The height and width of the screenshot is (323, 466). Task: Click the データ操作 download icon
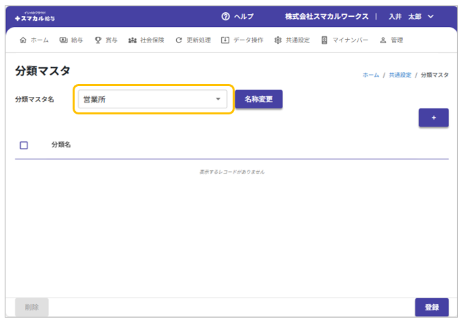click(225, 40)
